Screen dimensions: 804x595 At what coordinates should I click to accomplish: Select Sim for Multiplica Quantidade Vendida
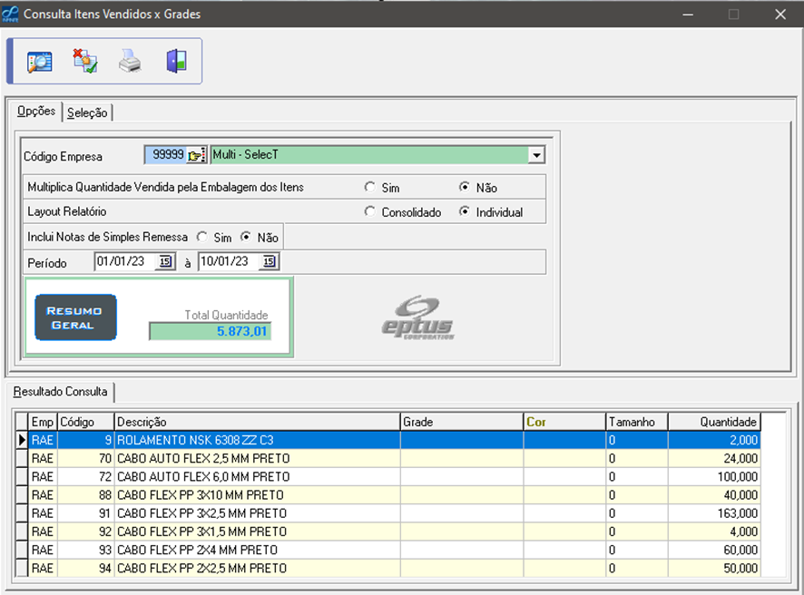[369, 188]
